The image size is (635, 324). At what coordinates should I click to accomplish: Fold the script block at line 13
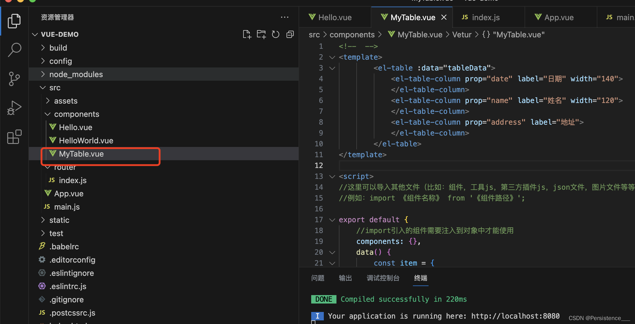pos(332,176)
